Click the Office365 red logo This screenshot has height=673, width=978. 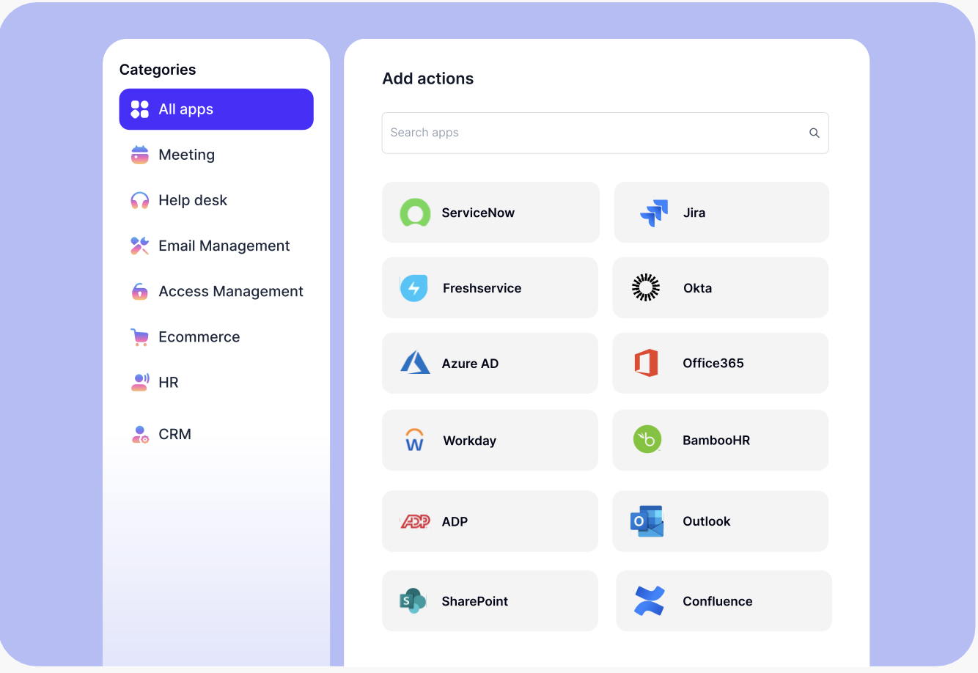click(x=646, y=363)
